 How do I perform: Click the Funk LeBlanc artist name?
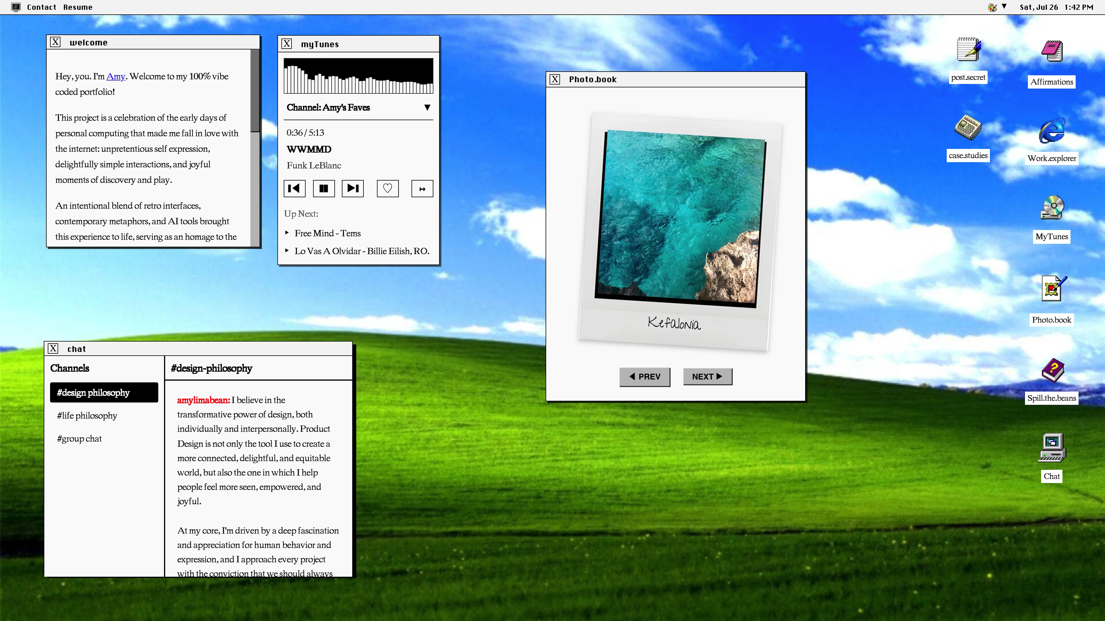pos(314,165)
